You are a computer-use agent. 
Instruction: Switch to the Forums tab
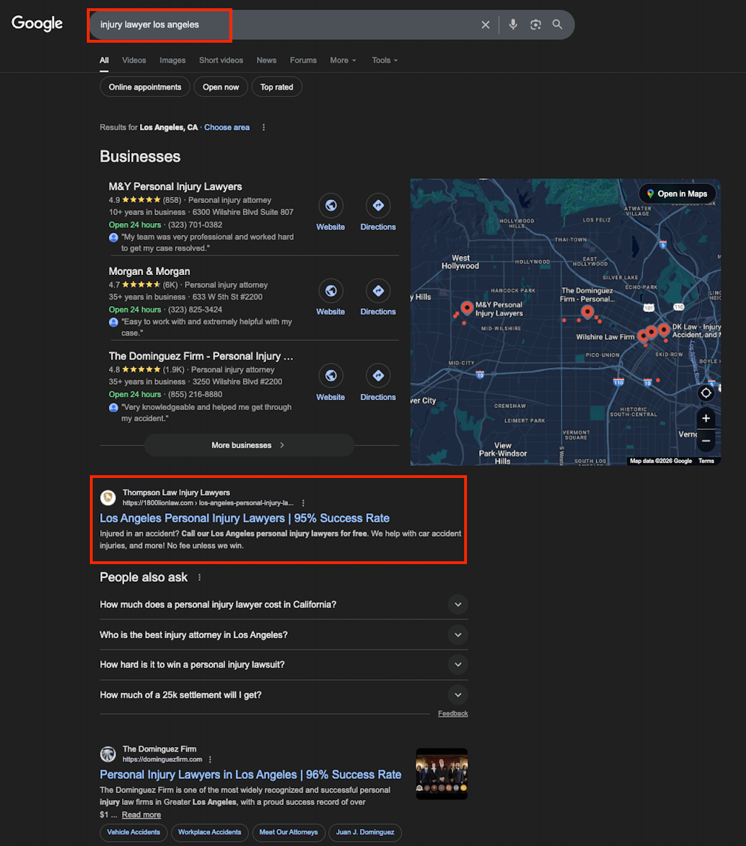click(303, 60)
